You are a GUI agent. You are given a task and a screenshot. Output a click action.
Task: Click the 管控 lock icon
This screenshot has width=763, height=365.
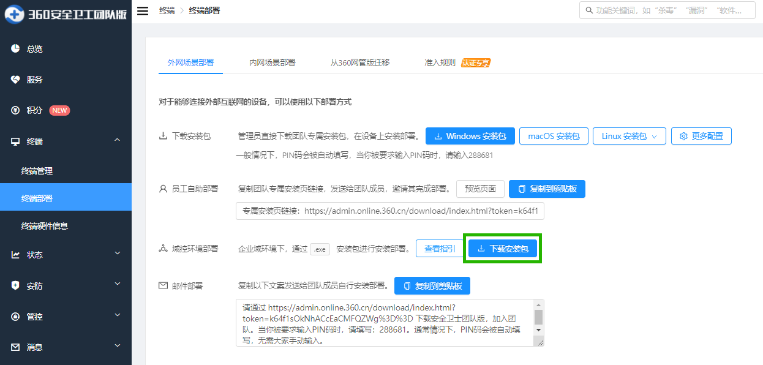point(16,317)
